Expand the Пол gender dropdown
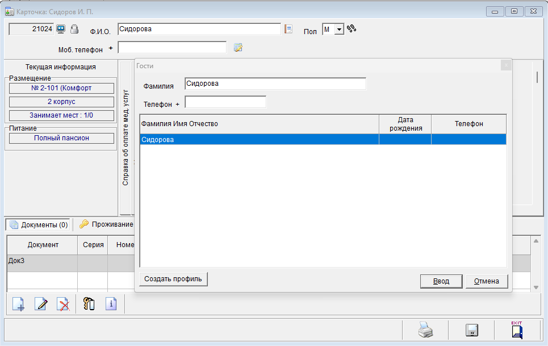The height and width of the screenshot is (346, 548). pyautogui.click(x=339, y=30)
